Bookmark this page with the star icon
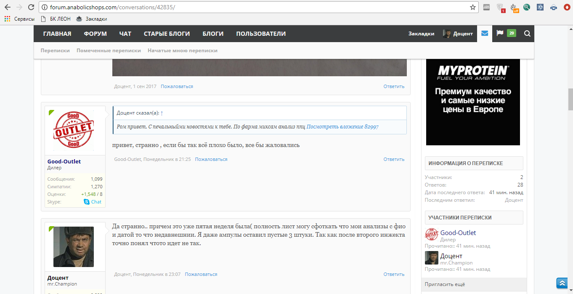The width and height of the screenshot is (573, 294). click(473, 7)
